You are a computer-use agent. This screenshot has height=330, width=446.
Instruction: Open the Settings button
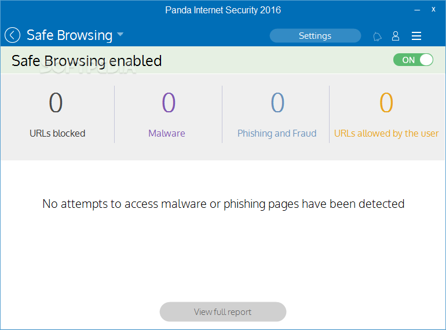click(x=315, y=36)
